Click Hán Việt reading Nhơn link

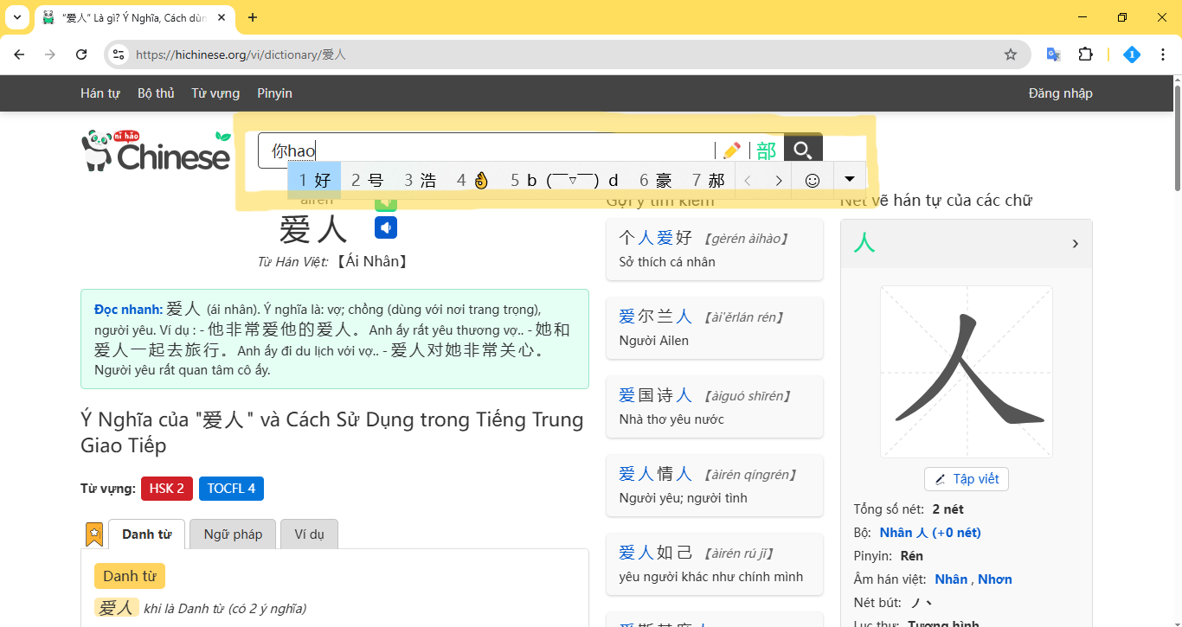(995, 579)
